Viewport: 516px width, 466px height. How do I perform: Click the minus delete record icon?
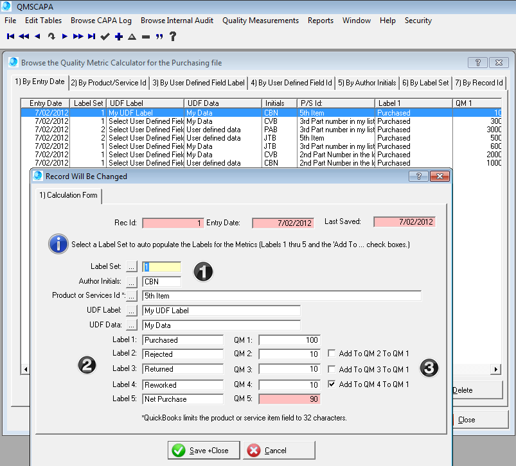(146, 37)
